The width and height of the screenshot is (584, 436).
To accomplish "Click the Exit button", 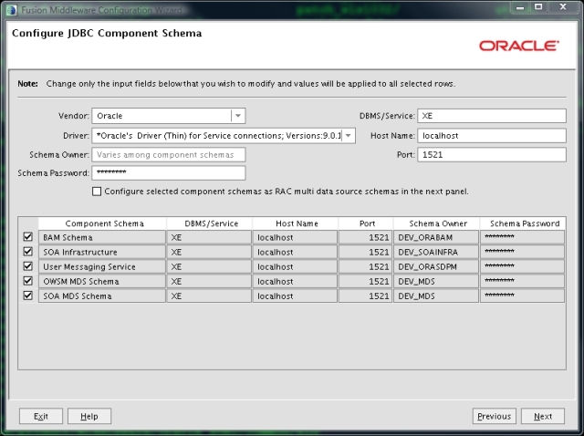I will coord(41,416).
